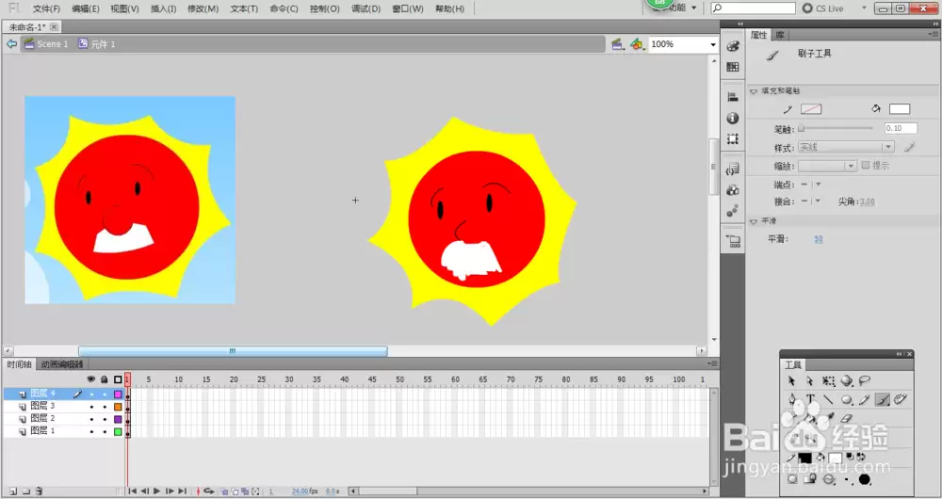Click the new layer icon
The width and height of the screenshot is (942, 499).
click(13, 491)
